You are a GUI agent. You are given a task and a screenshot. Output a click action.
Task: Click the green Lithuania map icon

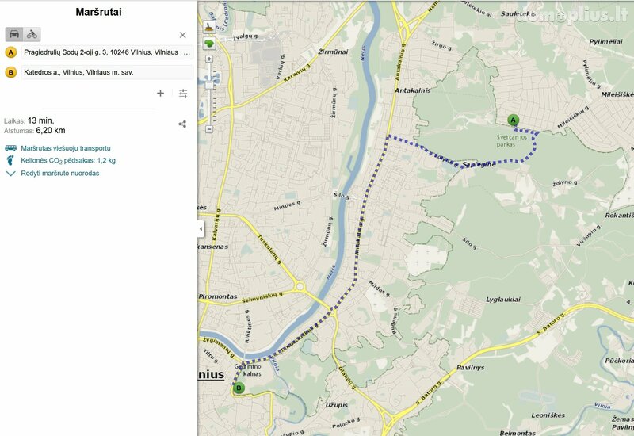(x=209, y=43)
